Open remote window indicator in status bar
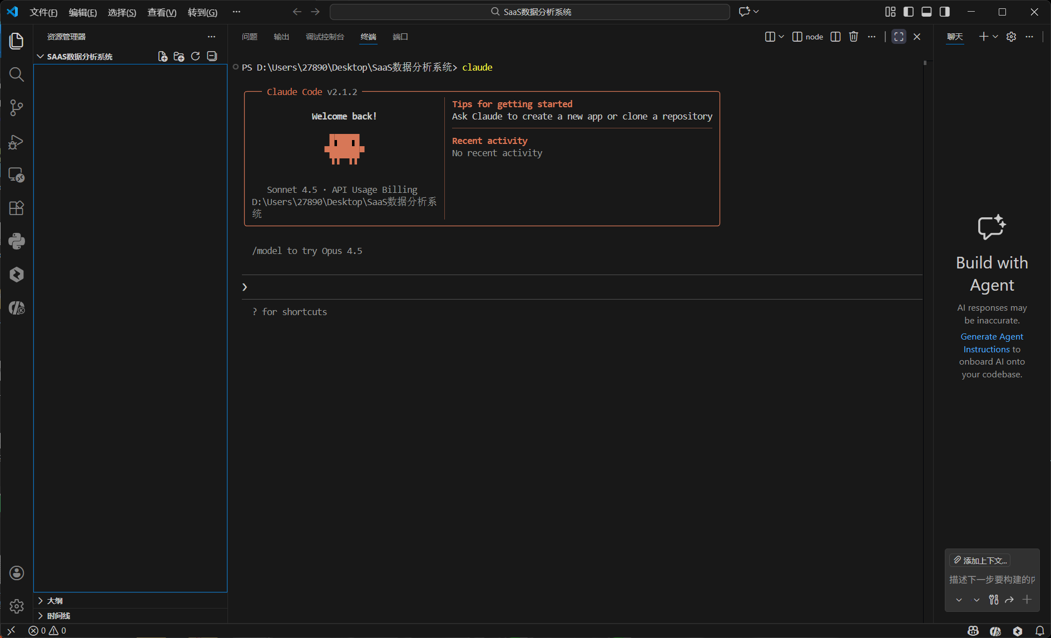Viewport: 1051px width, 638px height. 11,631
